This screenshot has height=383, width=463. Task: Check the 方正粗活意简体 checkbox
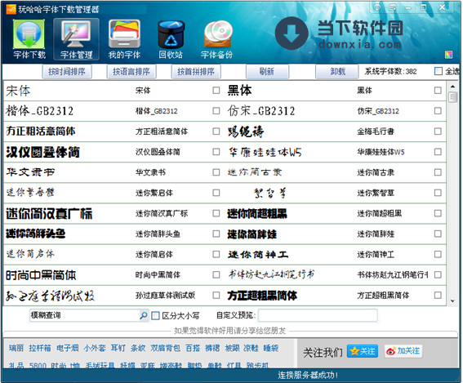click(x=216, y=131)
